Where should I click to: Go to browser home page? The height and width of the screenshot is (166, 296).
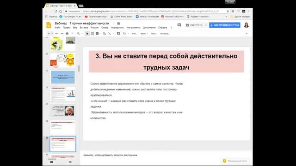61,11
